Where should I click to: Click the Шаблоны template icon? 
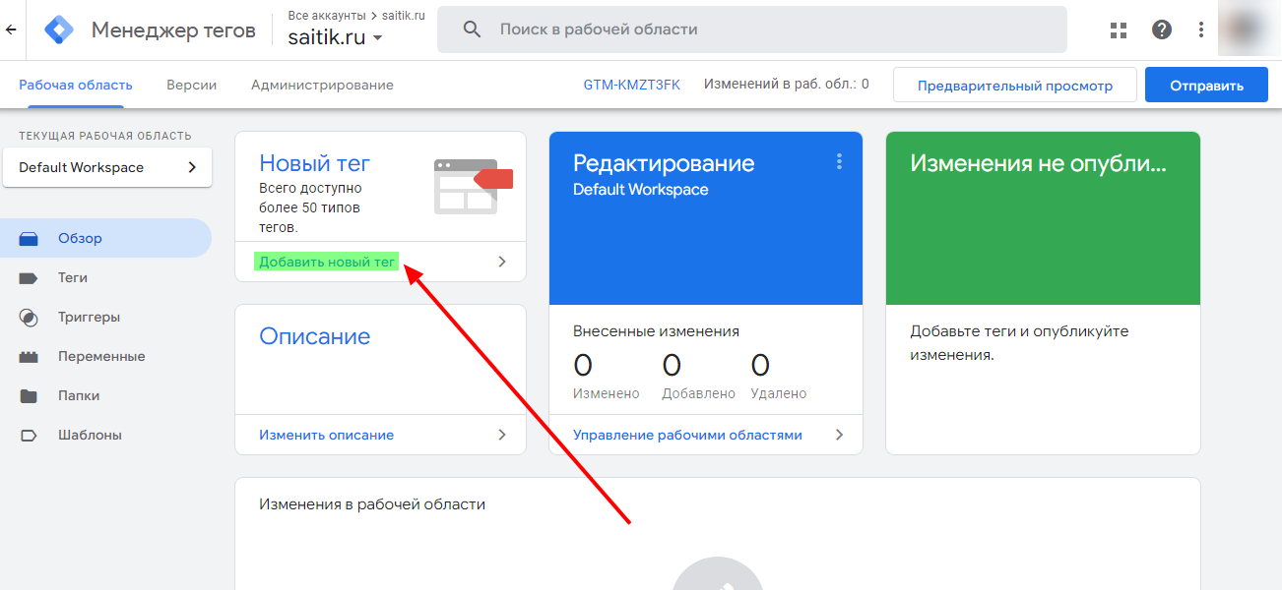29,435
